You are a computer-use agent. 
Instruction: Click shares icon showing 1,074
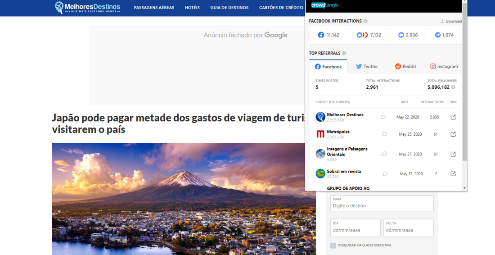point(437,35)
